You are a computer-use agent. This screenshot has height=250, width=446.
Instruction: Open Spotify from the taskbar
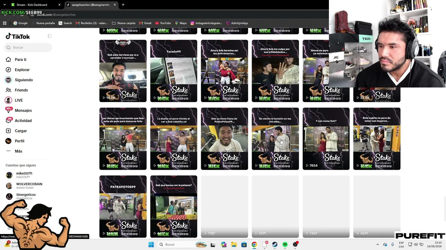pos(285,244)
